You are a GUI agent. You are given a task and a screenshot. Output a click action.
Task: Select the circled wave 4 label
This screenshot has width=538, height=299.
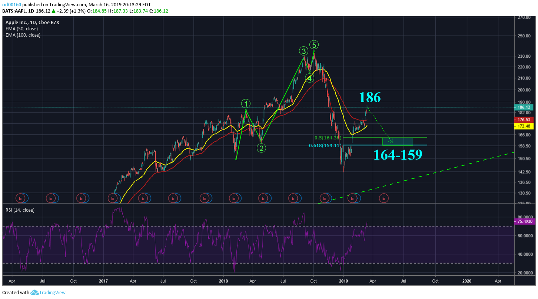(x=310, y=78)
